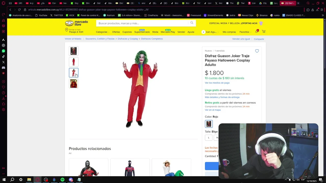Switch to the Clip tab
The height and width of the screenshot is (183, 326).
pos(263,3)
